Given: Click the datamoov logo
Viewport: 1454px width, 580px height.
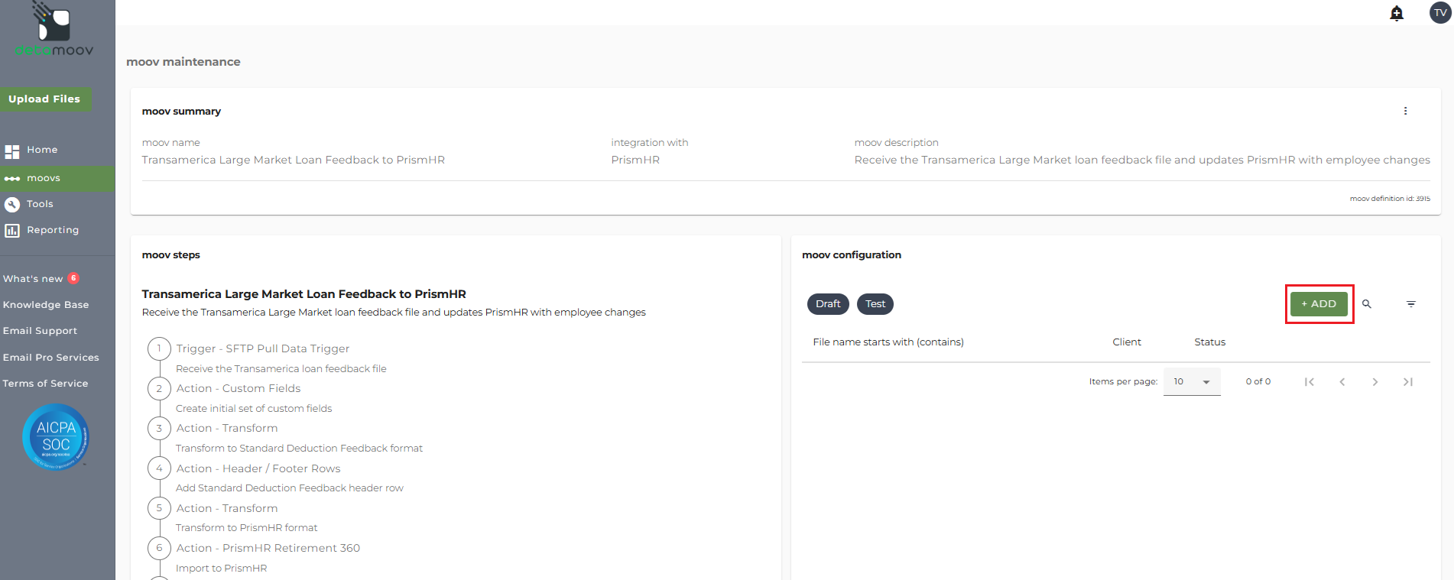Looking at the screenshot, I should (x=54, y=30).
